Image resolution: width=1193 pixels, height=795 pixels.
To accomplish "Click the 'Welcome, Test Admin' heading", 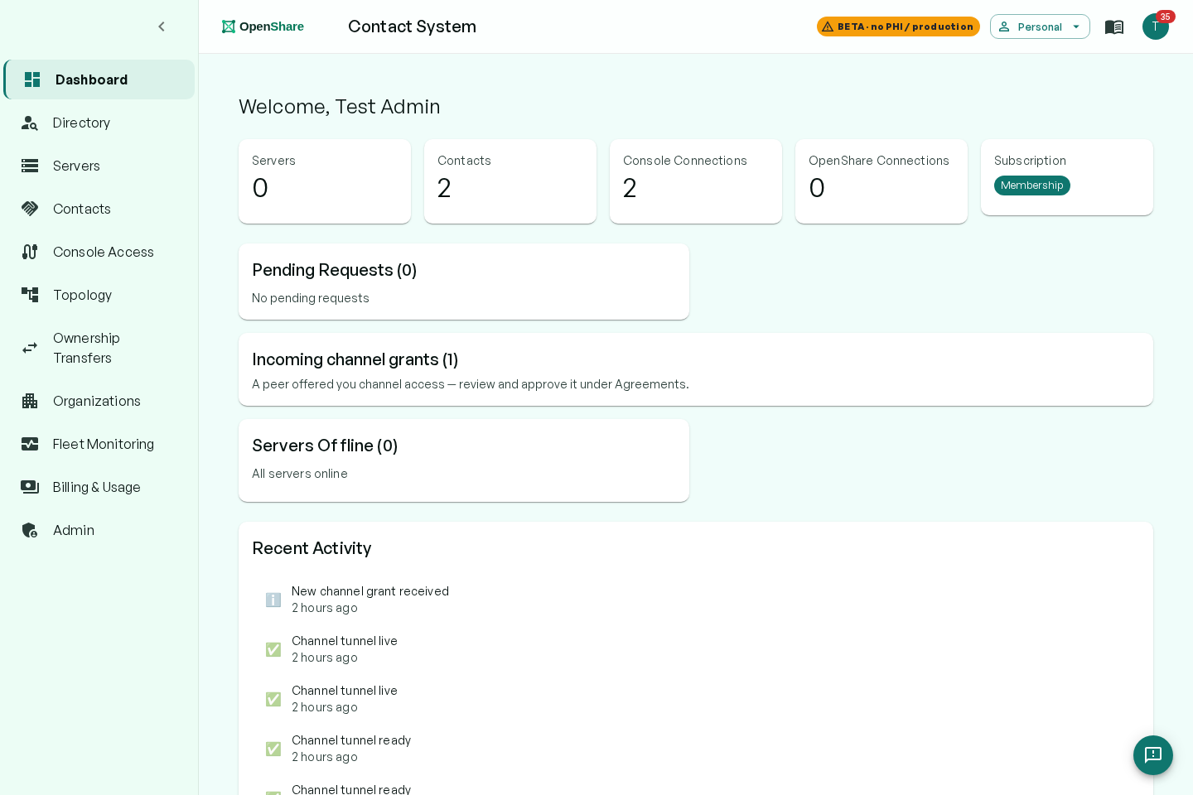I will click(x=340, y=107).
